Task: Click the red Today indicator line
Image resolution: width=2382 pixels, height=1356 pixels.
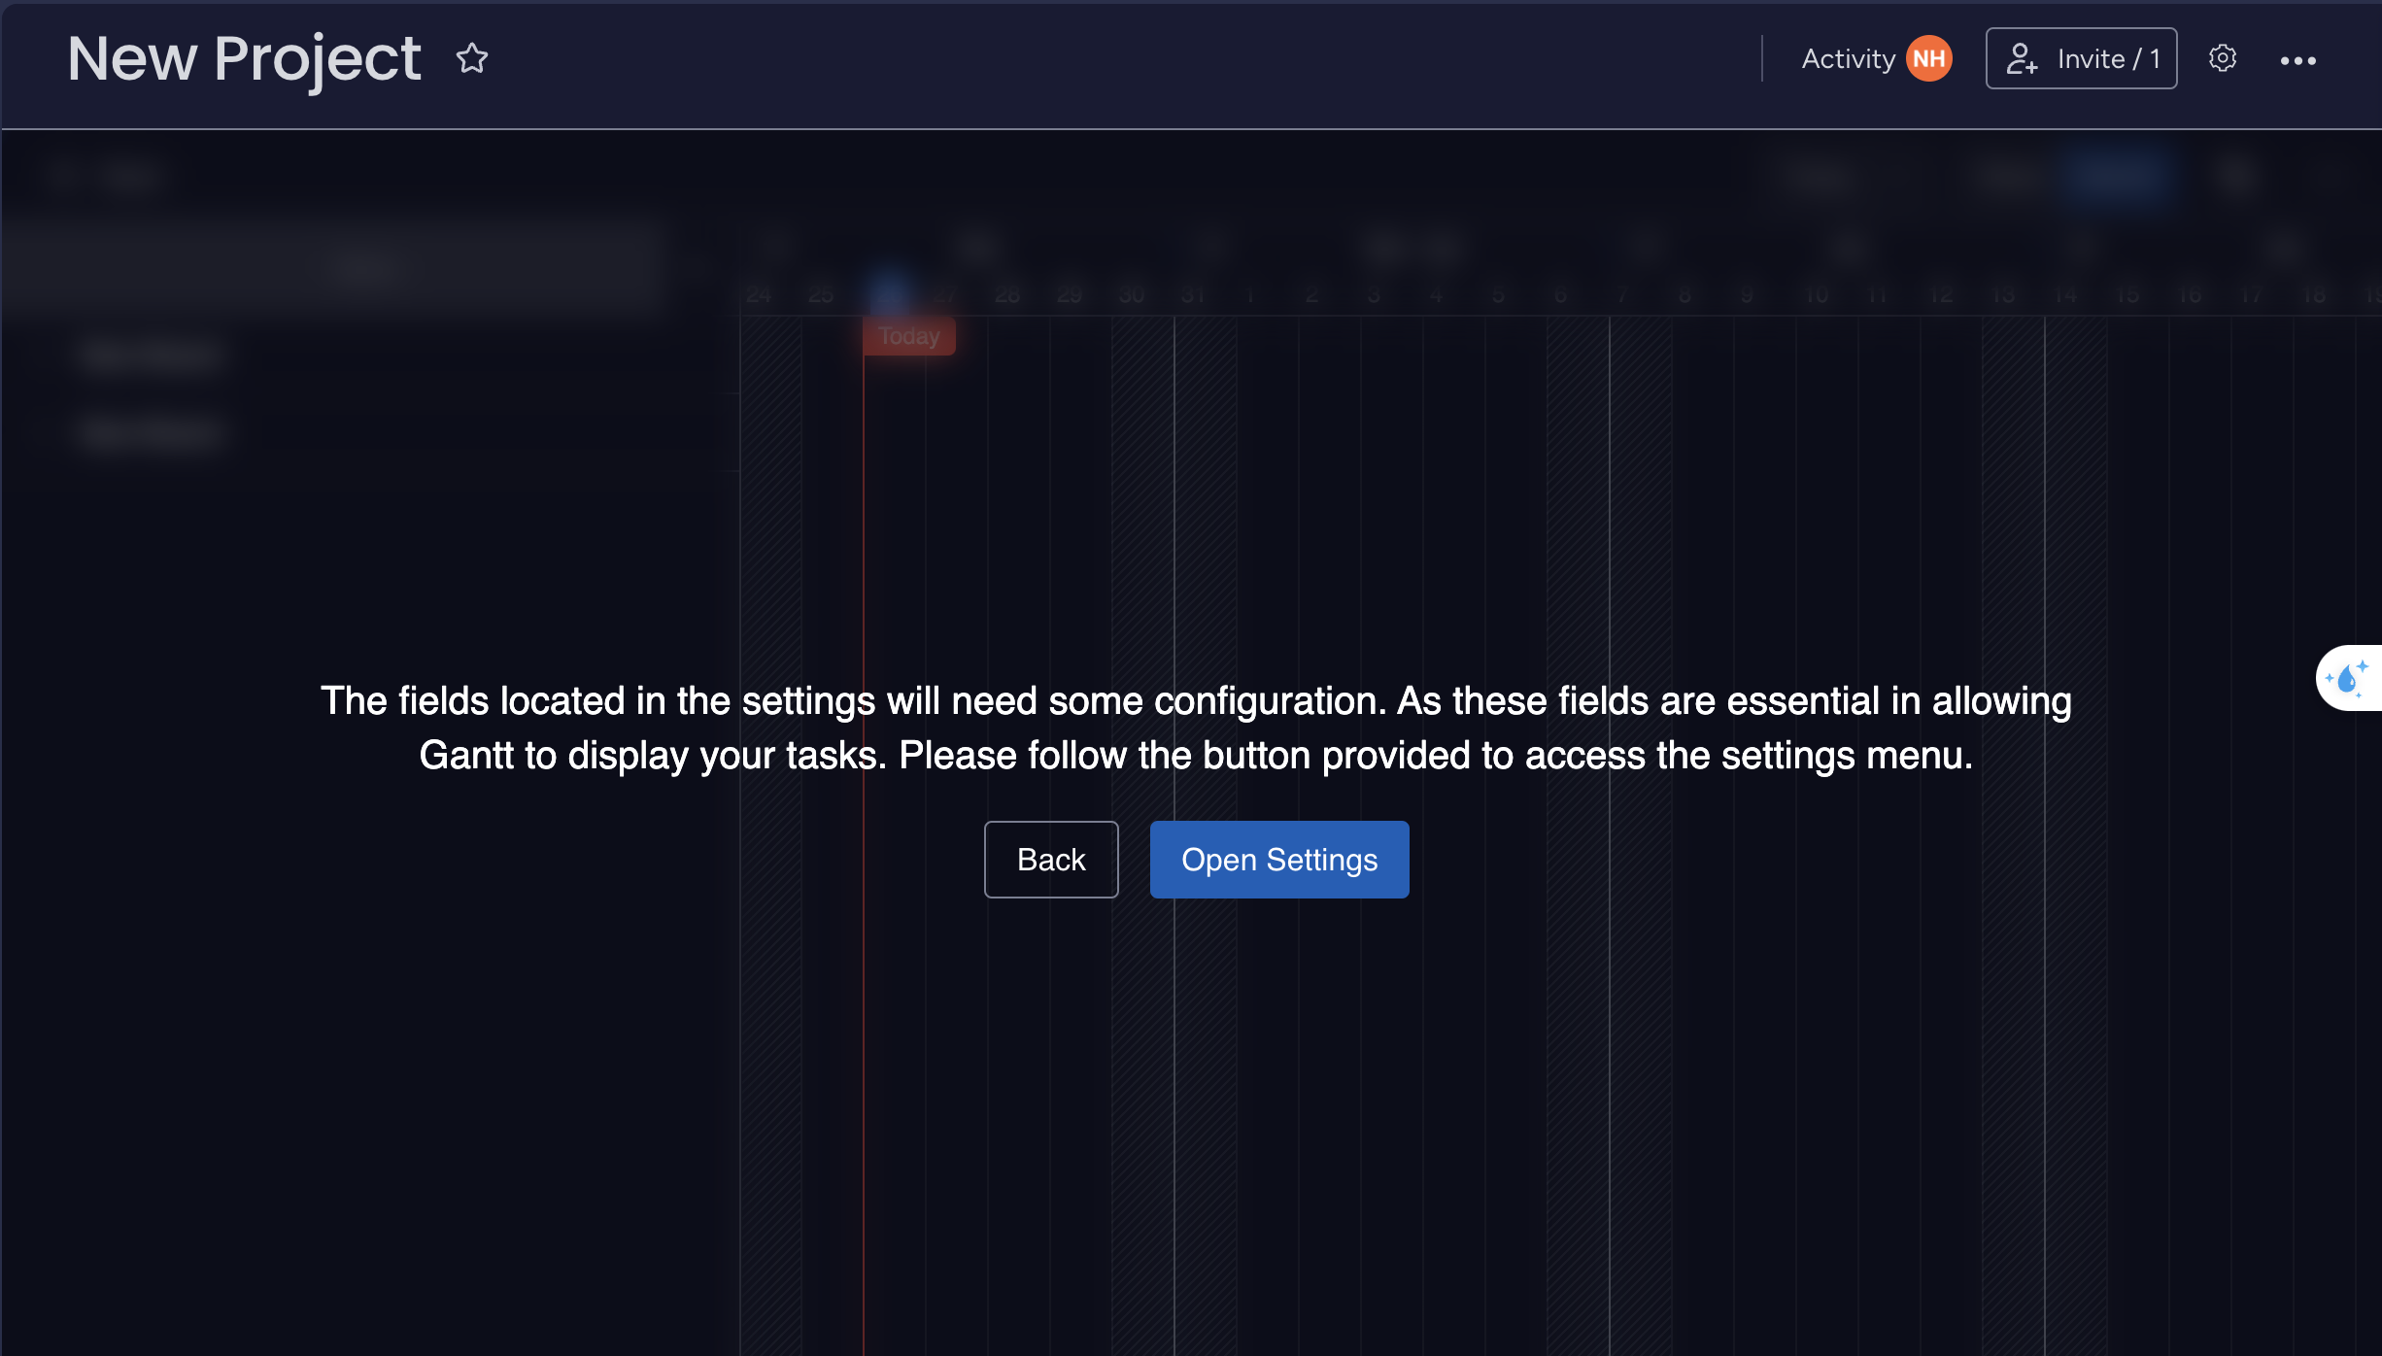Action: coord(864,583)
